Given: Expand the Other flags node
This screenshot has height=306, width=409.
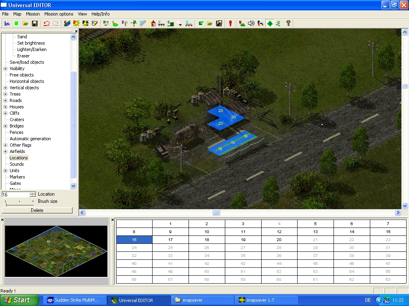Looking at the screenshot, I should (x=5, y=145).
